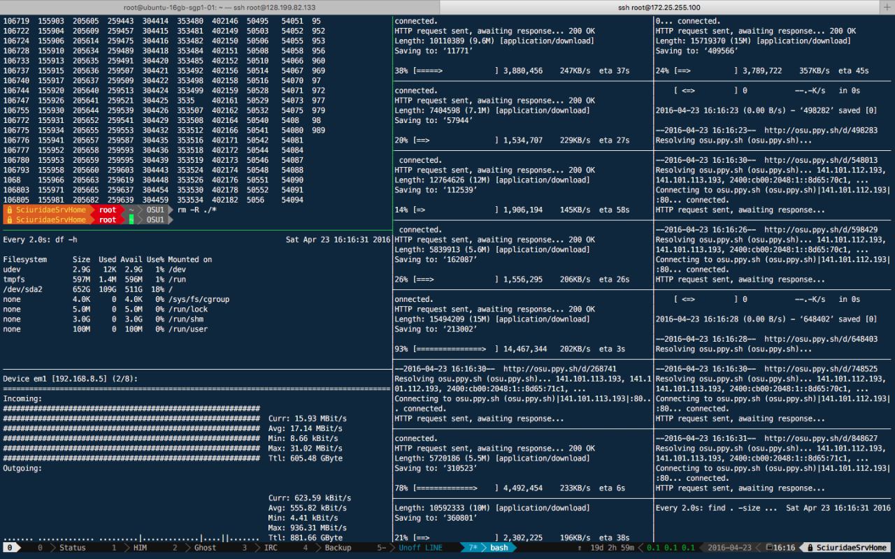
Task: Click the Incoming traffic label
Action: (22, 399)
